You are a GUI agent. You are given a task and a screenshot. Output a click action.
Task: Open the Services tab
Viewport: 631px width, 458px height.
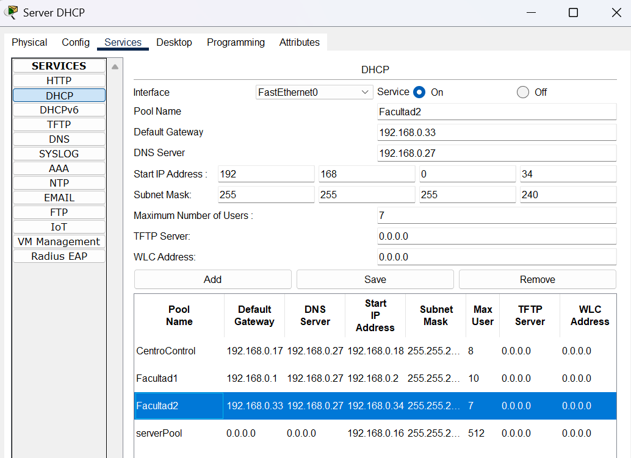(123, 42)
